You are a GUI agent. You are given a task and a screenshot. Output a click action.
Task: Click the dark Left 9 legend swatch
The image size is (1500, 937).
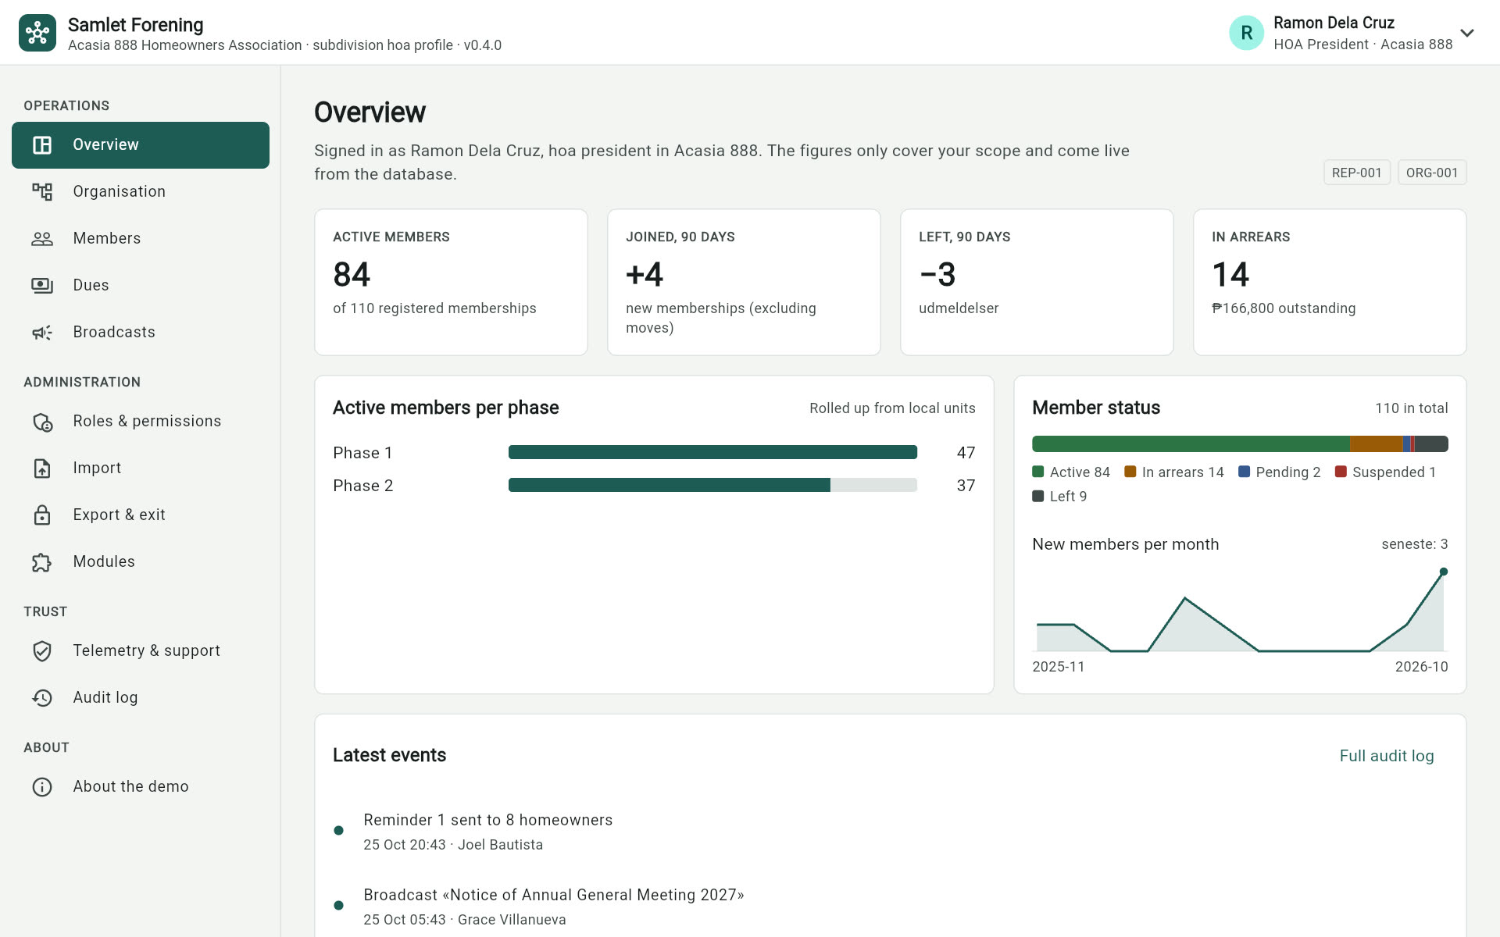1038,496
